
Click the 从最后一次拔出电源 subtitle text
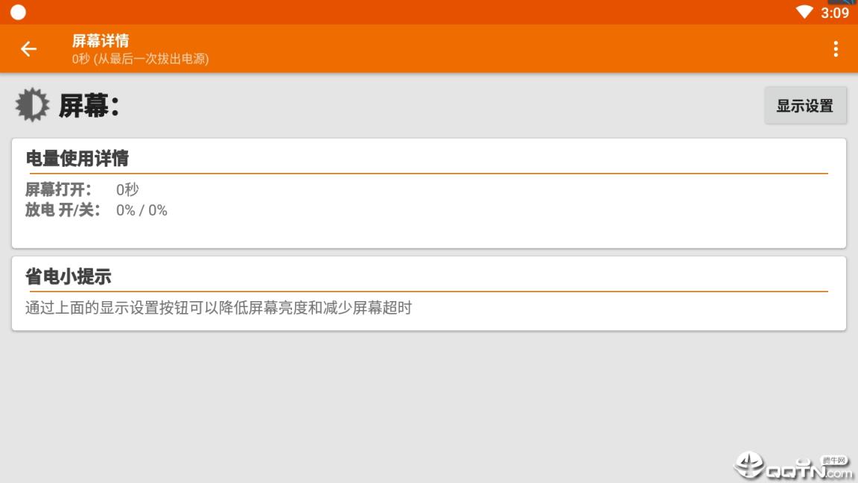point(140,59)
